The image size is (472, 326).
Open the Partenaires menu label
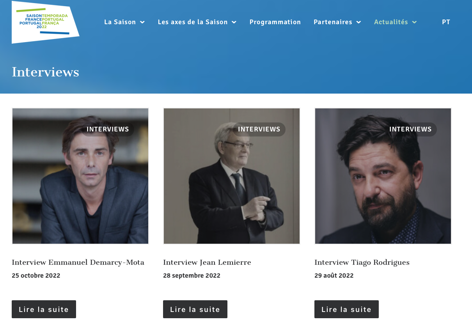333,22
